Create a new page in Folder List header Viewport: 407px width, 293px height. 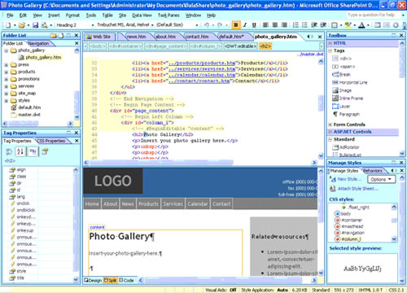(61, 36)
